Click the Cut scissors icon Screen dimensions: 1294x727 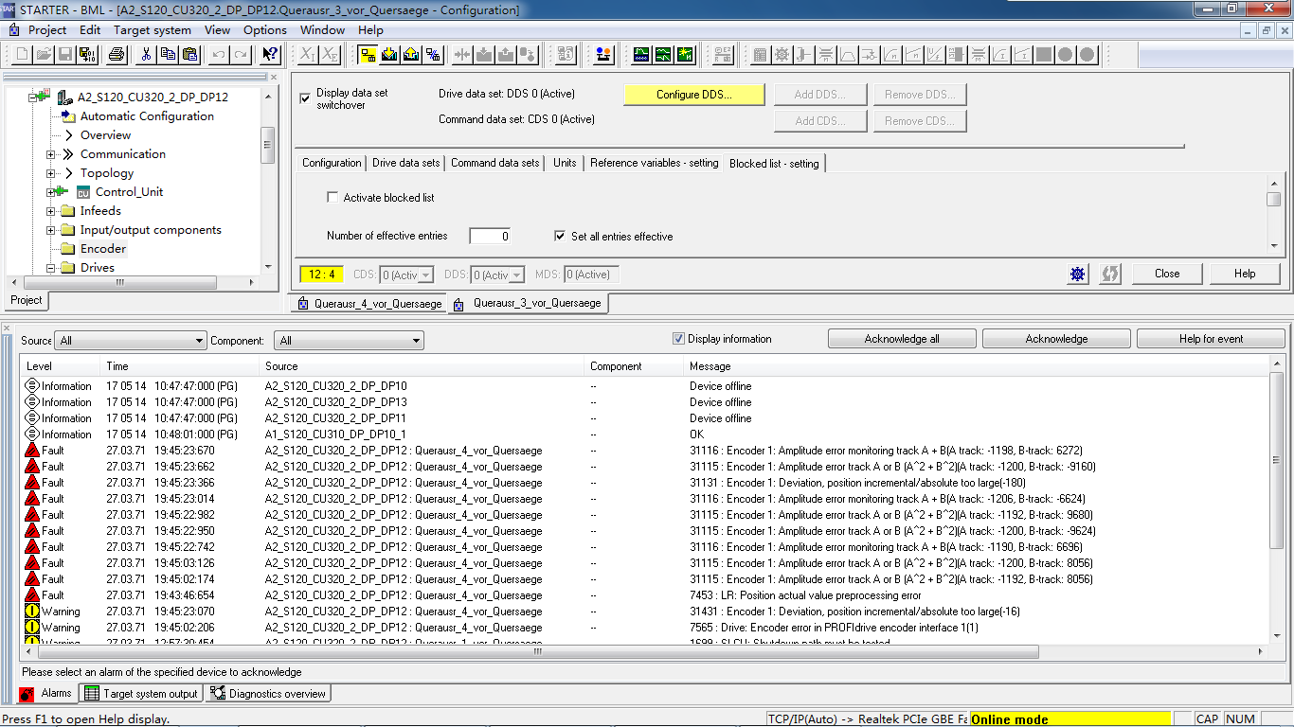[146, 54]
